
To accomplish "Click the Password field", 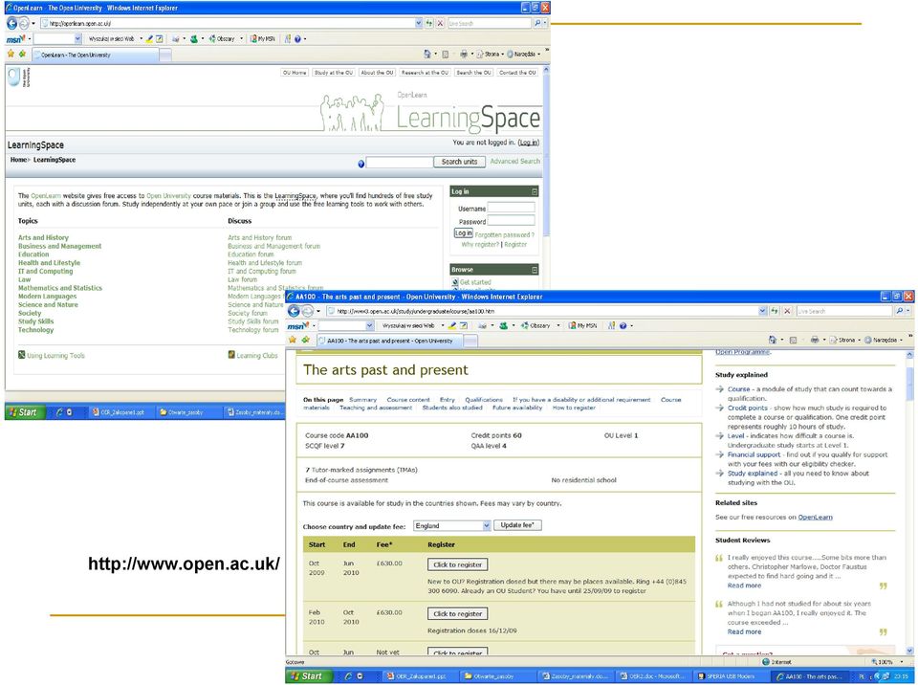I will (511, 220).
